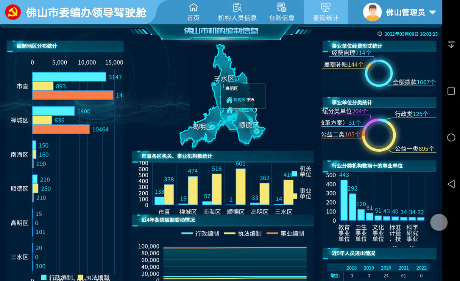Viewport: 460px width, 281px height.
Task: Click the date 2022年03月08日 16:02:25
Action: point(411,34)
